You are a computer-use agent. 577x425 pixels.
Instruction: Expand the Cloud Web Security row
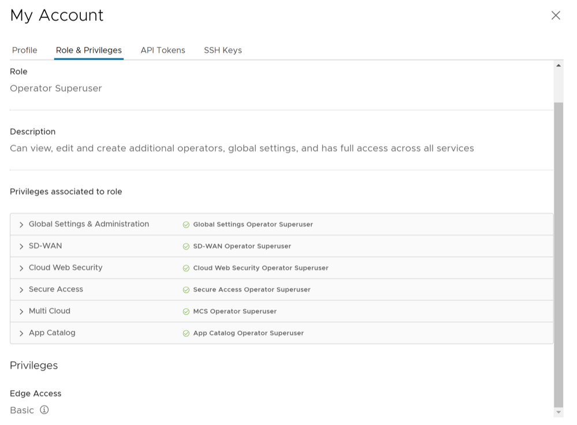click(21, 269)
